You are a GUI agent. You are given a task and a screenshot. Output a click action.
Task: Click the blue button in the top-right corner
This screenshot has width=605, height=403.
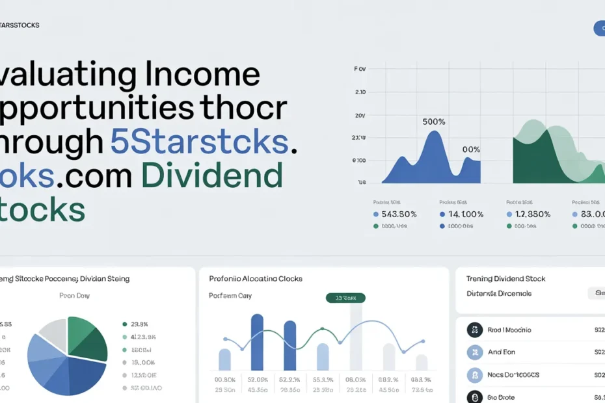600,29
